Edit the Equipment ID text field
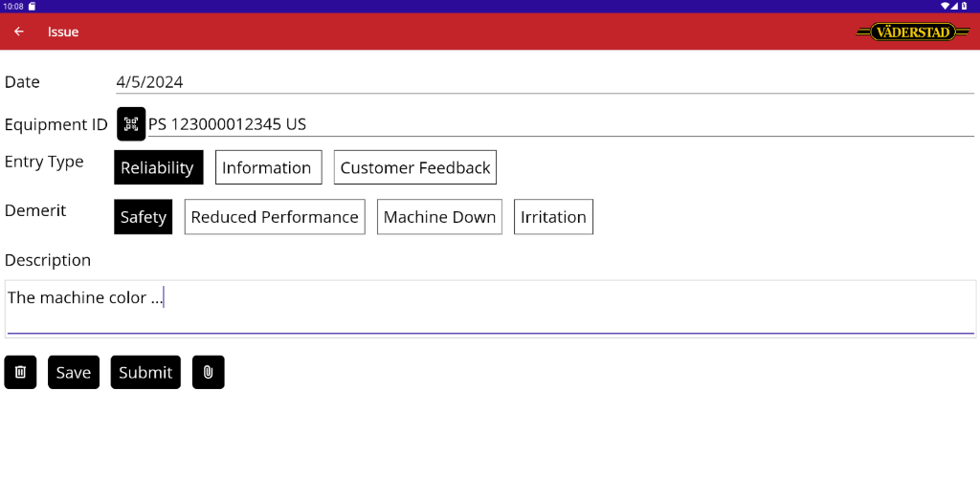This screenshot has height=478, width=980. click(x=561, y=124)
